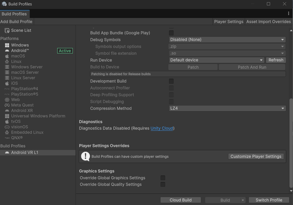The width and height of the screenshot is (293, 205).
Task: Click the Customize Player Settings button
Action: coord(256,156)
